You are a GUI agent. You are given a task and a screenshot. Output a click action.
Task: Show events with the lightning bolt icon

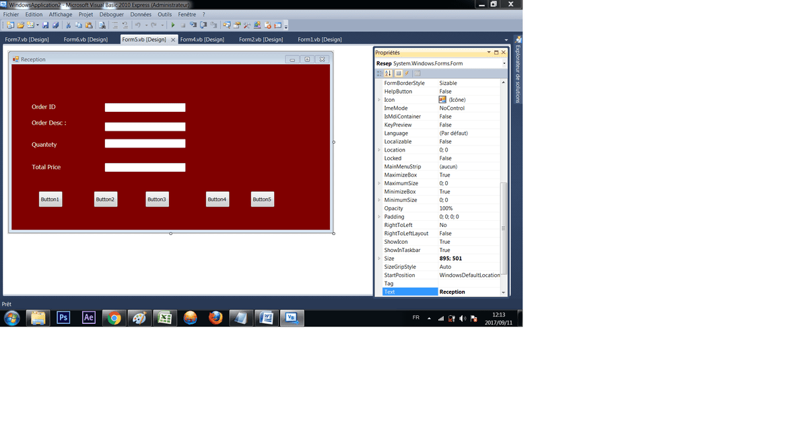(407, 73)
